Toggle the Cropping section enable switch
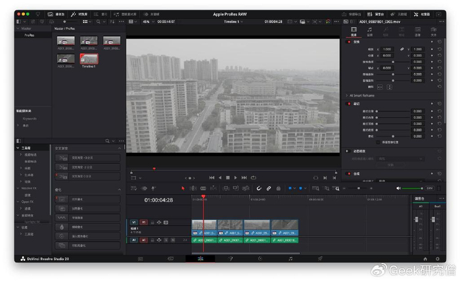 pyautogui.click(x=349, y=103)
